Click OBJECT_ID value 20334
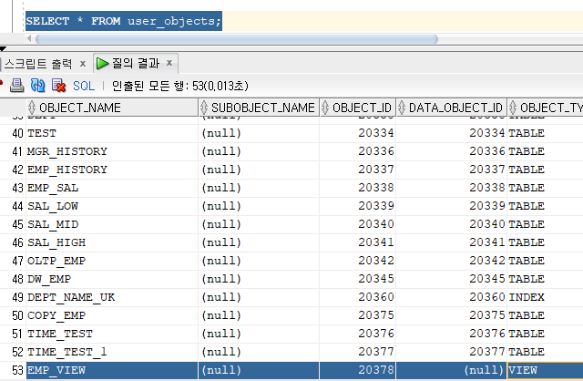The image size is (583, 381). click(358, 133)
